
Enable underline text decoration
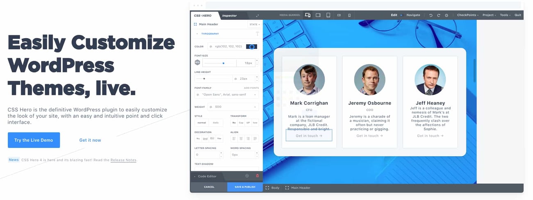coord(205,139)
